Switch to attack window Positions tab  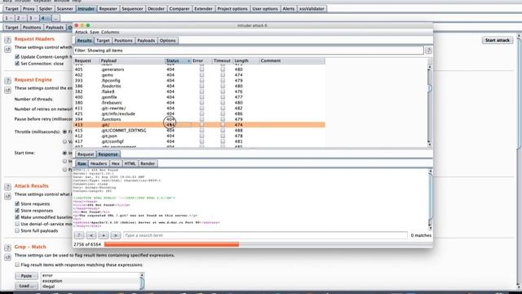pos(123,41)
